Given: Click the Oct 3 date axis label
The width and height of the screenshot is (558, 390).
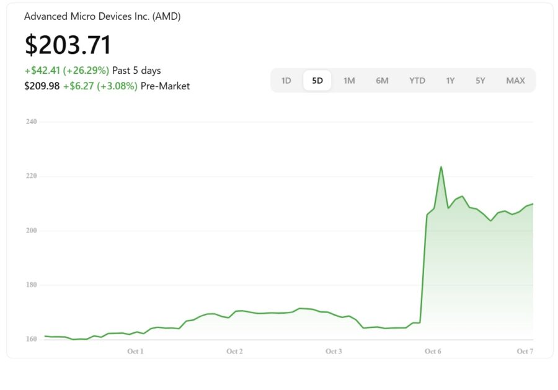Looking at the screenshot, I should pyautogui.click(x=334, y=352).
